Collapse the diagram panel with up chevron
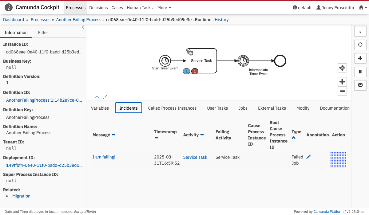This screenshot has width=369, height=215. 97,97
